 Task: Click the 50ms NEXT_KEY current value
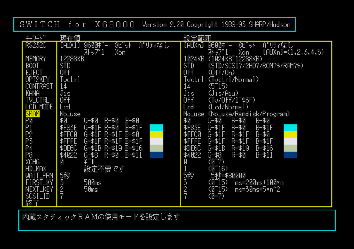click(x=91, y=189)
